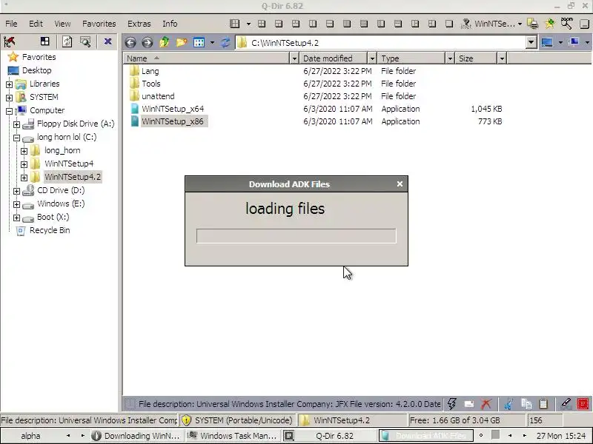Open the Size column dropdown
The height and width of the screenshot is (444, 593).
[x=502, y=58]
